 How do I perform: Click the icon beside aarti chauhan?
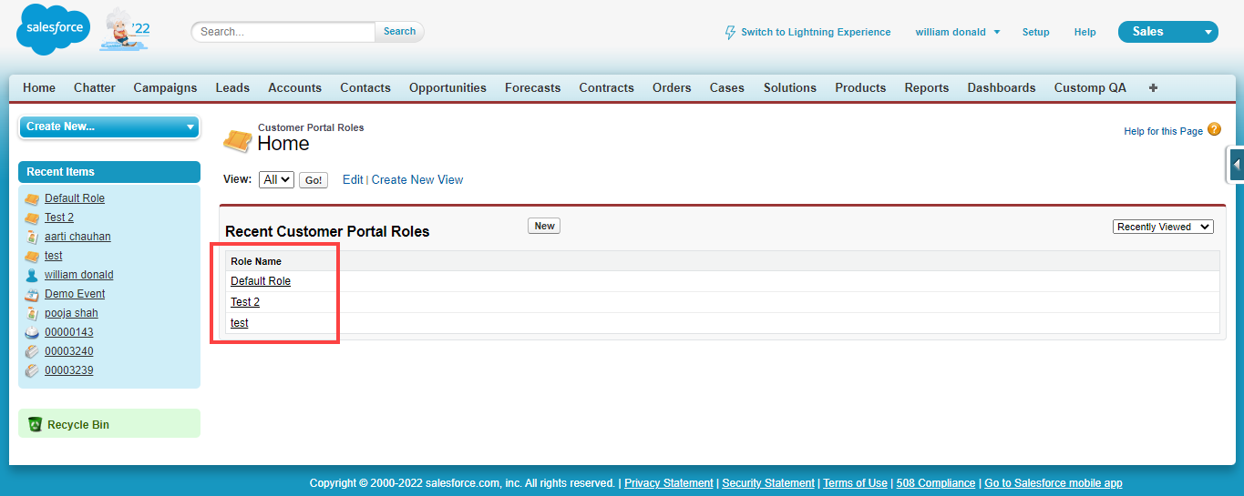tap(32, 237)
